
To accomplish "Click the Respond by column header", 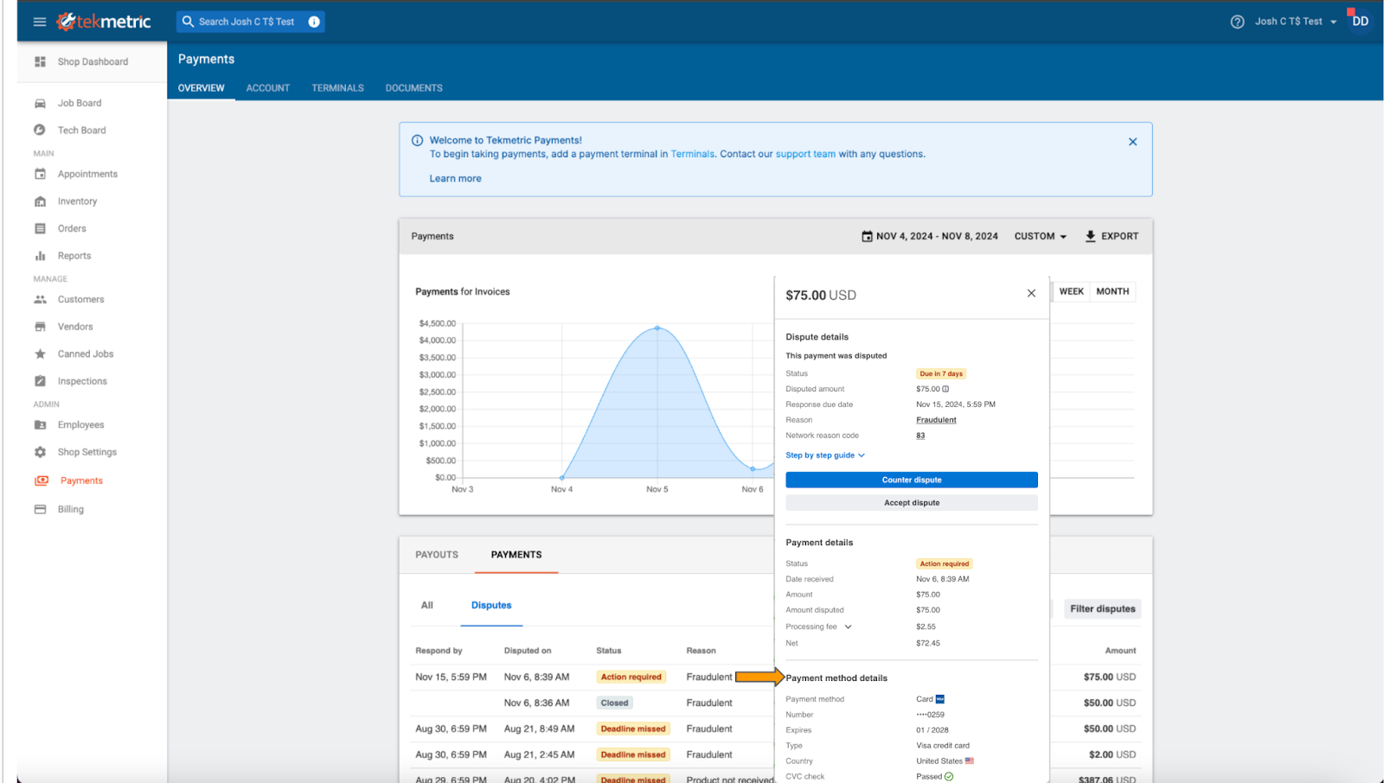I will click(x=439, y=651).
